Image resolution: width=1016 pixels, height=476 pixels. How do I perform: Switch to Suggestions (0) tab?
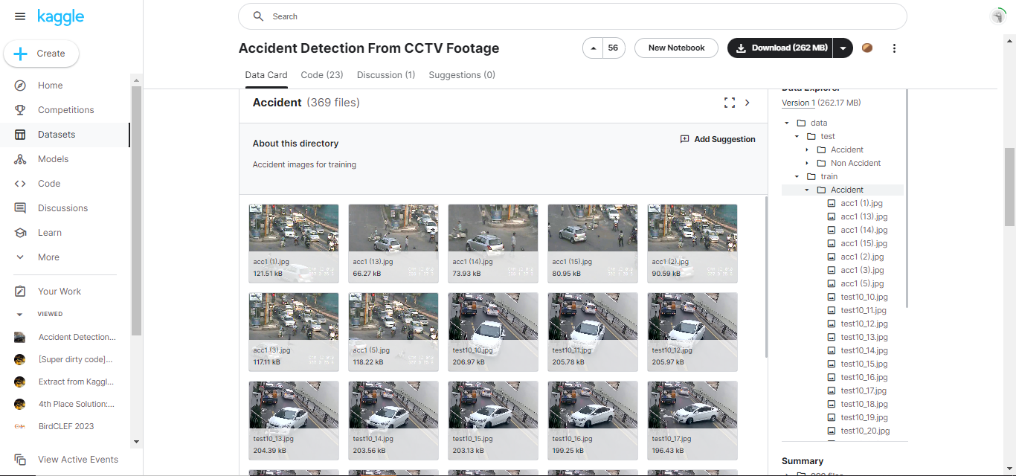tap(462, 75)
